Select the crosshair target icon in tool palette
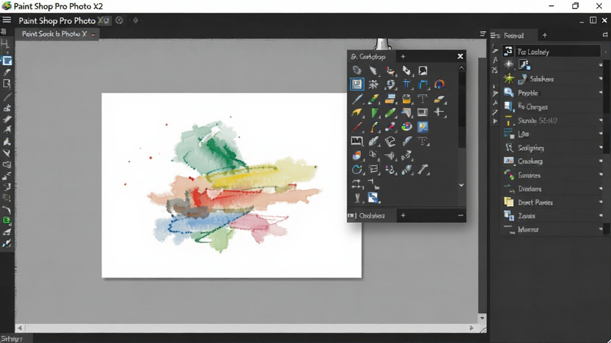This screenshot has width=611, height=343. (x=439, y=112)
